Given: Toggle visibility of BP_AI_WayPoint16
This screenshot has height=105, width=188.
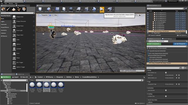Looking at the screenshot, I should pyautogui.click(x=148, y=20).
